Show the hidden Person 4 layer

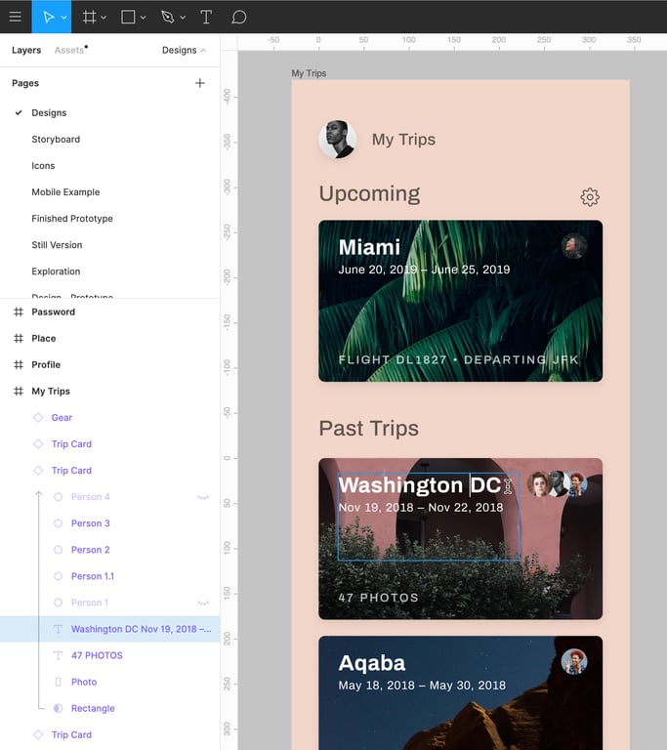pyautogui.click(x=203, y=497)
